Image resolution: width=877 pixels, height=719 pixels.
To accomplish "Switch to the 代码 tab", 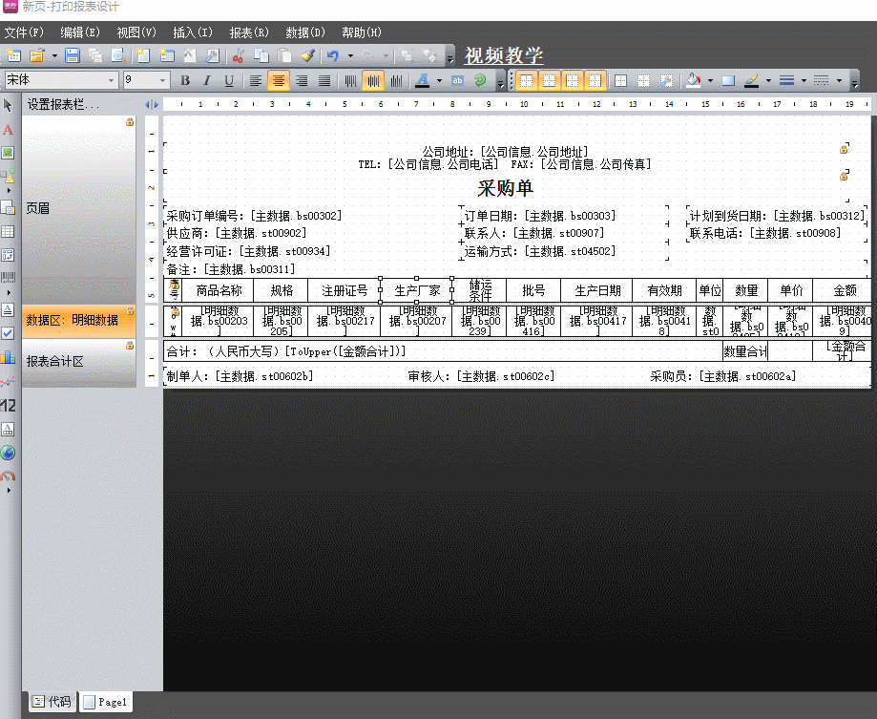I will pos(52,702).
